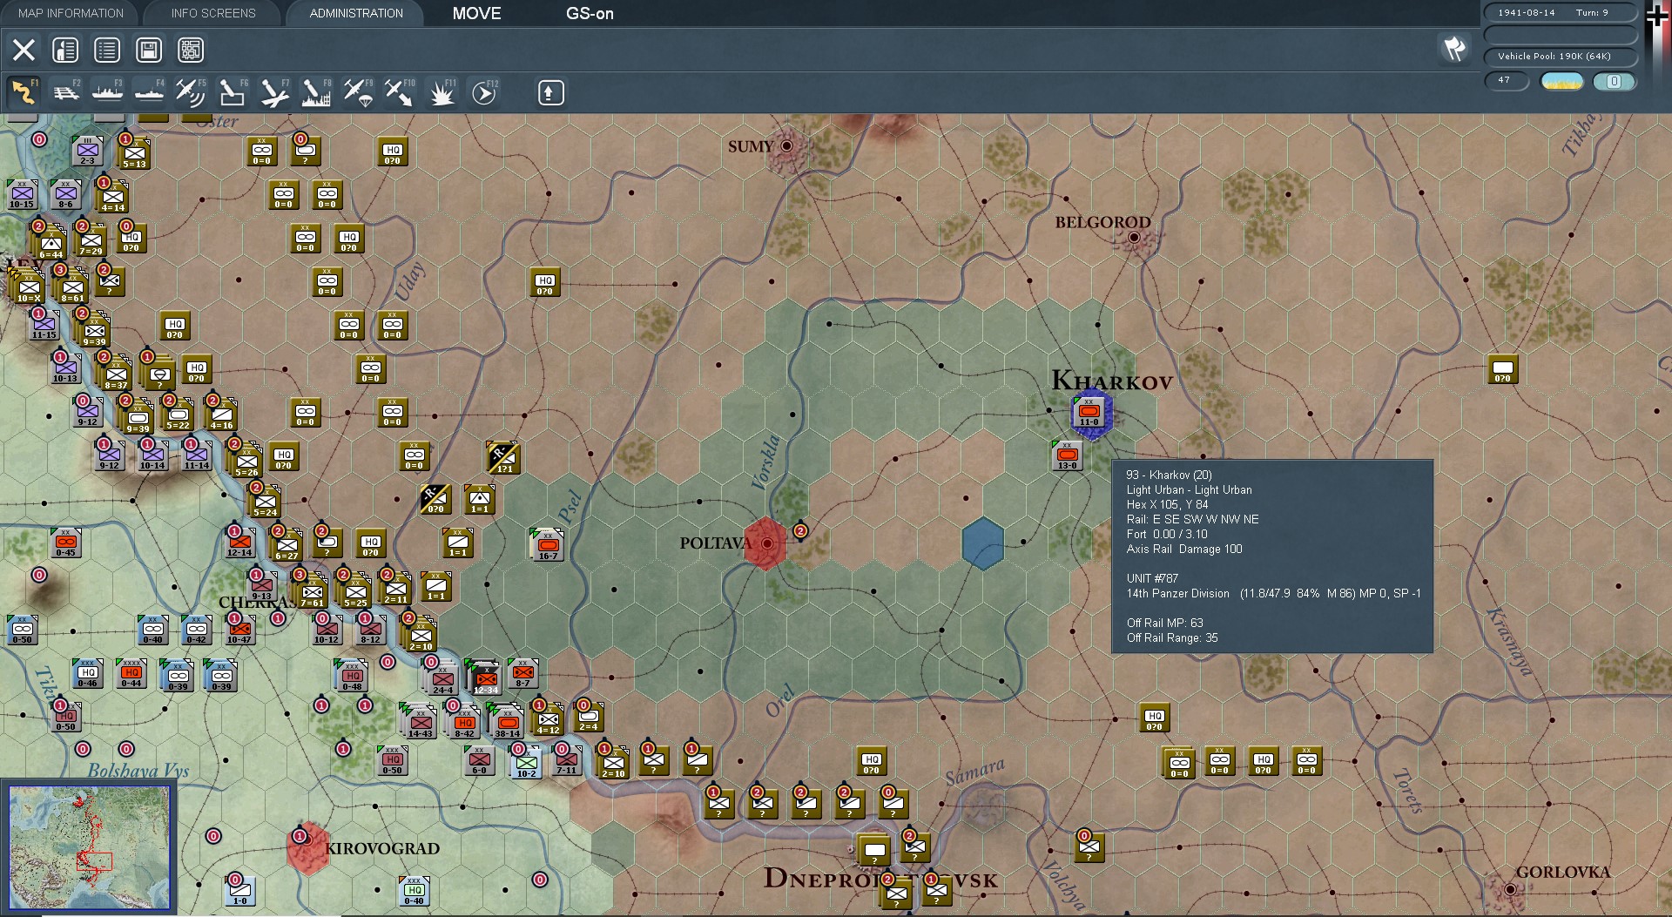Image resolution: width=1672 pixels, height=917 pixels.
Task: Select the F1 move mode icon
Action: click(x=24, y=91)
